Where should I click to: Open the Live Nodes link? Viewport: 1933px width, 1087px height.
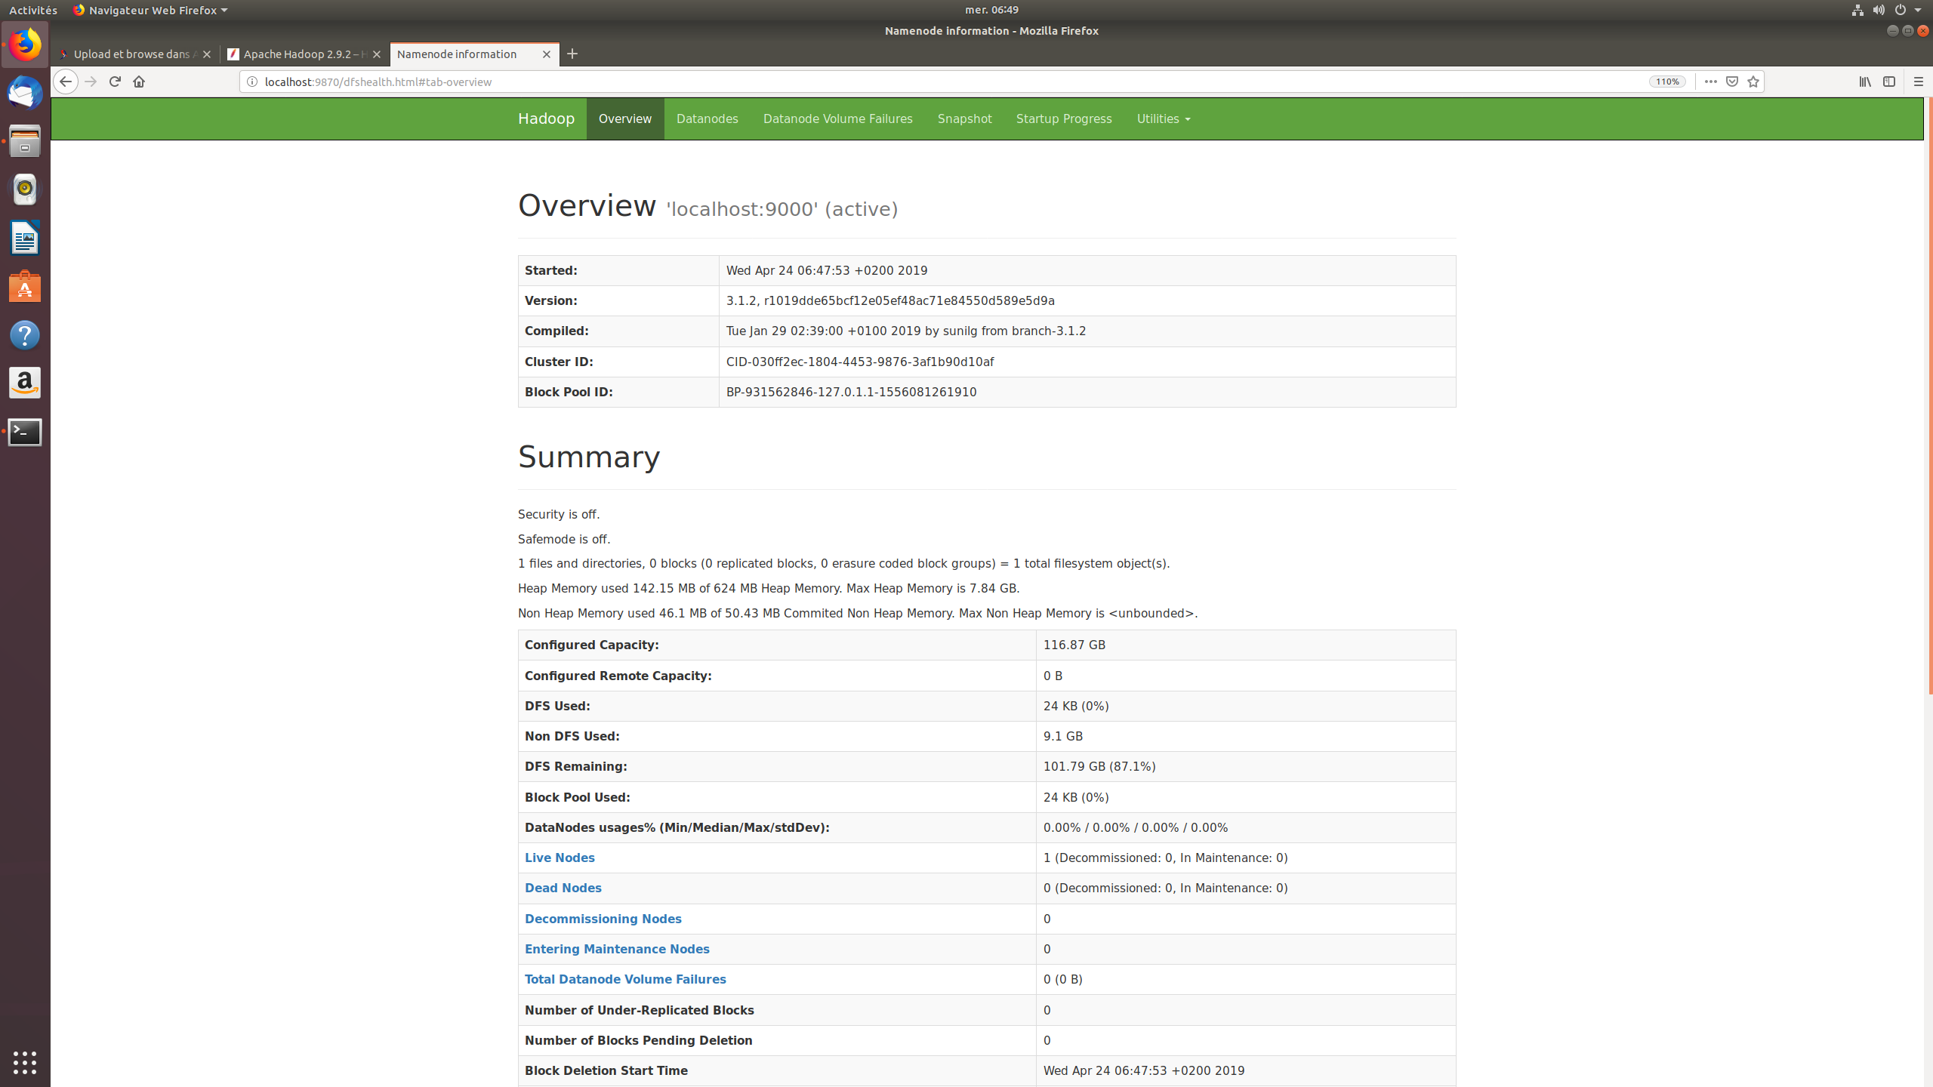(x=560, y=858)
